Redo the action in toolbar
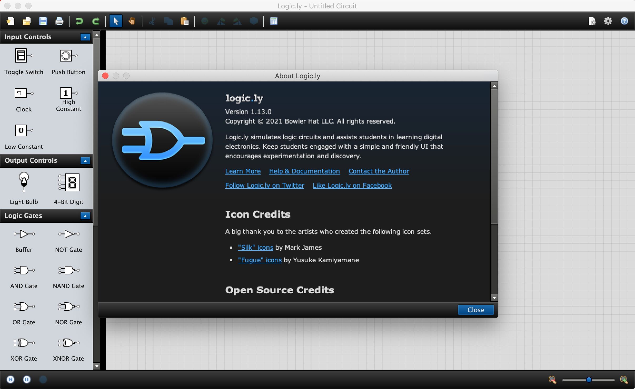Screen dimensions: 635x389 [96, 21]
